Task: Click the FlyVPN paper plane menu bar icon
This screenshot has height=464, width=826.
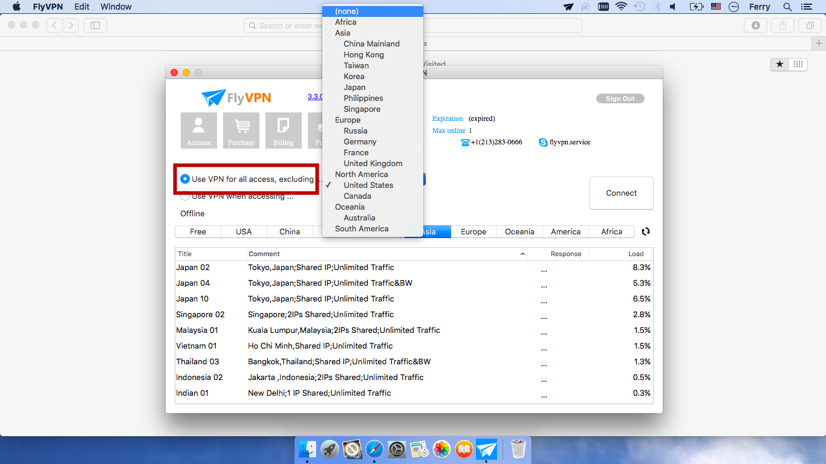Action: click(568, 7)
